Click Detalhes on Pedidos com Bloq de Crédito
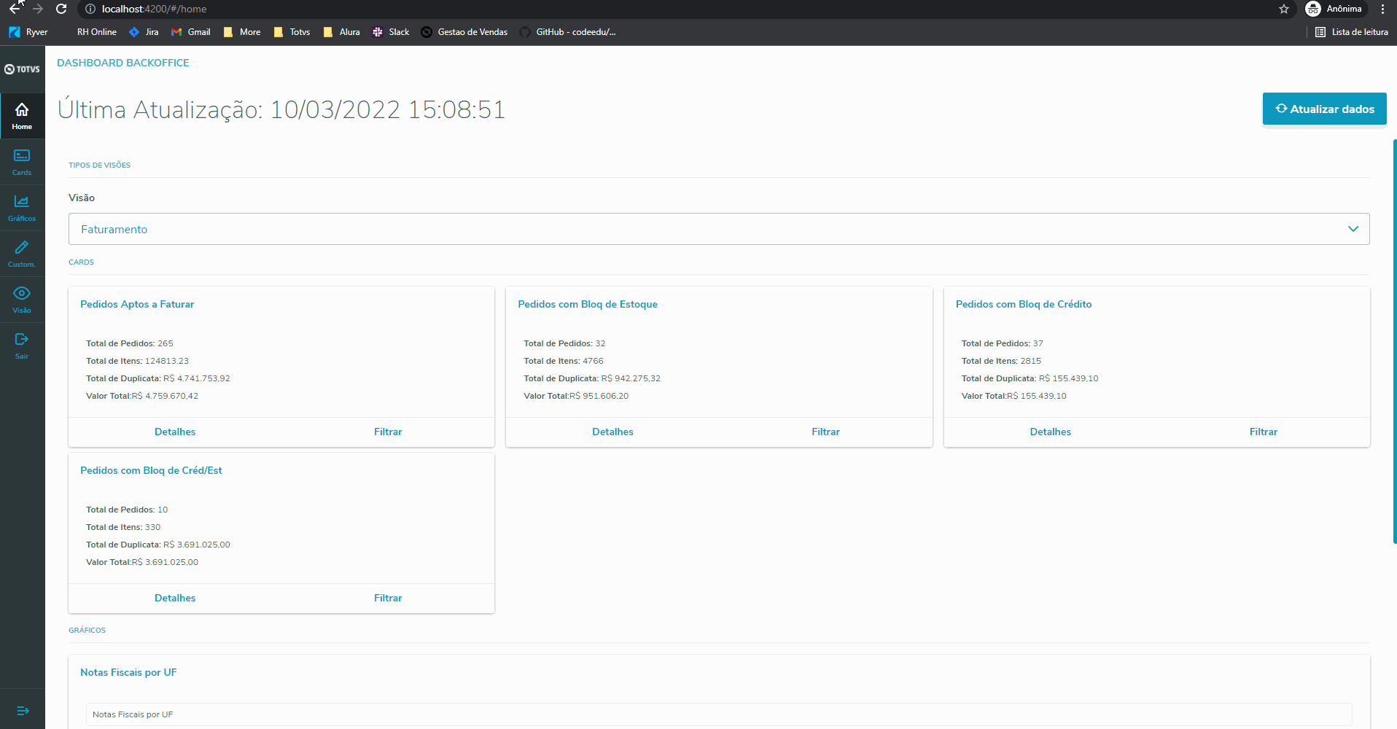 pos(1050,432)
